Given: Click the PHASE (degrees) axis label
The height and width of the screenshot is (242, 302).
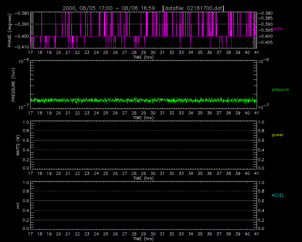Looking at the screenshot, I should (x=10, y=30).
